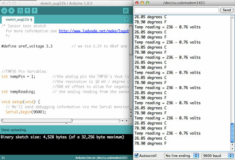This screenshot has width=235, height=160.
Task: Click the serial monitor text input field
Action: tap(176, 10)
